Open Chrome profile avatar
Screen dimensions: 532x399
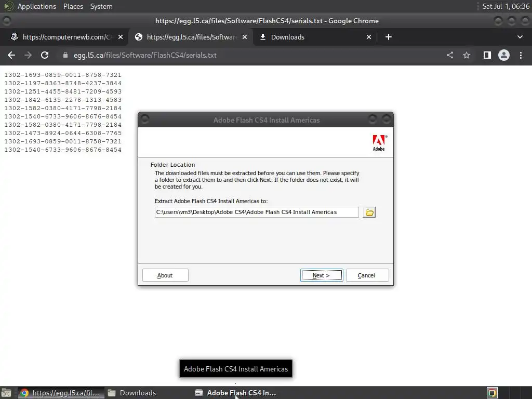(504, 55)
